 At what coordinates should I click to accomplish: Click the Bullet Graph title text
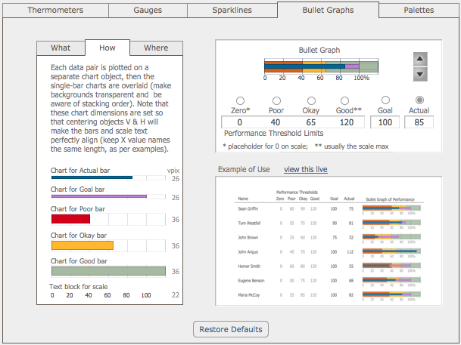click(319, 50)
